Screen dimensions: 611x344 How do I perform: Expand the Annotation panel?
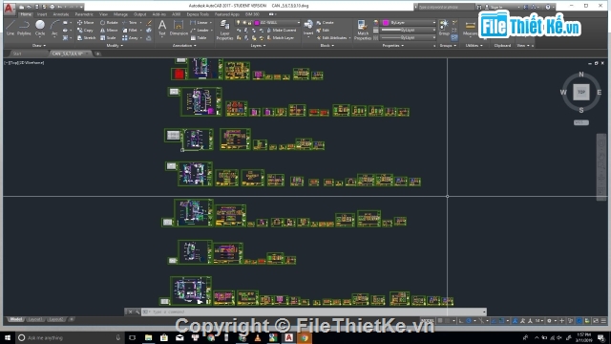click(x=184, y=46)
